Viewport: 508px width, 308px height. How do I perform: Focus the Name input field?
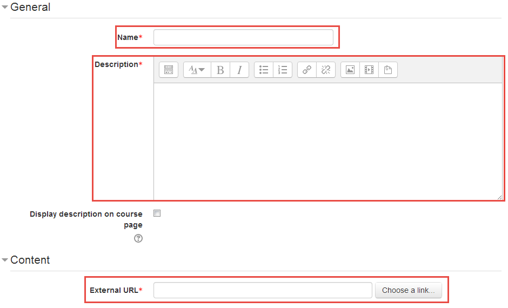243,37
